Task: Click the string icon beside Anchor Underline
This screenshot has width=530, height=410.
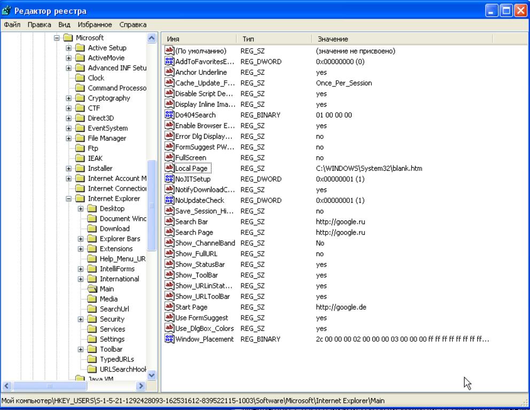Action: pyautogui.click(x=169, y=72)
